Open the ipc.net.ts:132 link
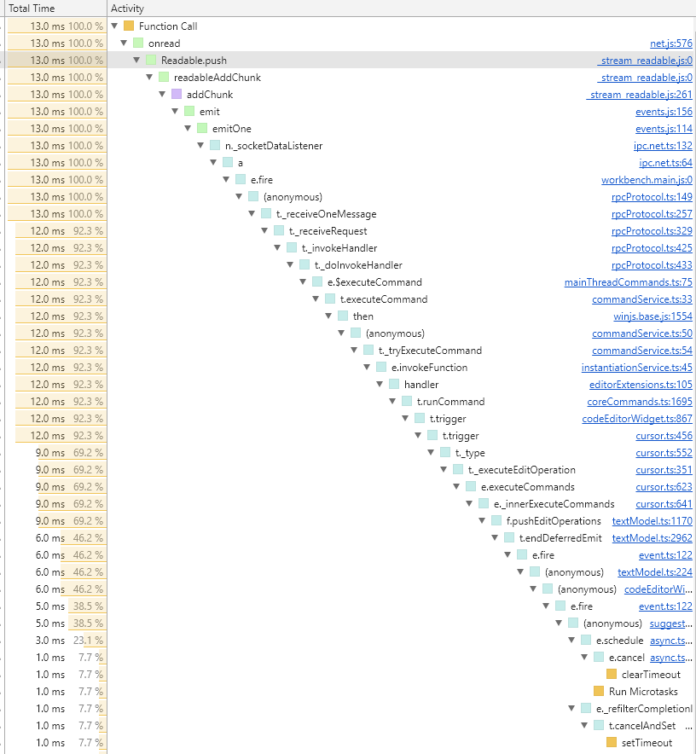Viewport: 696px width, 754px height. click(x=663, y=146)
